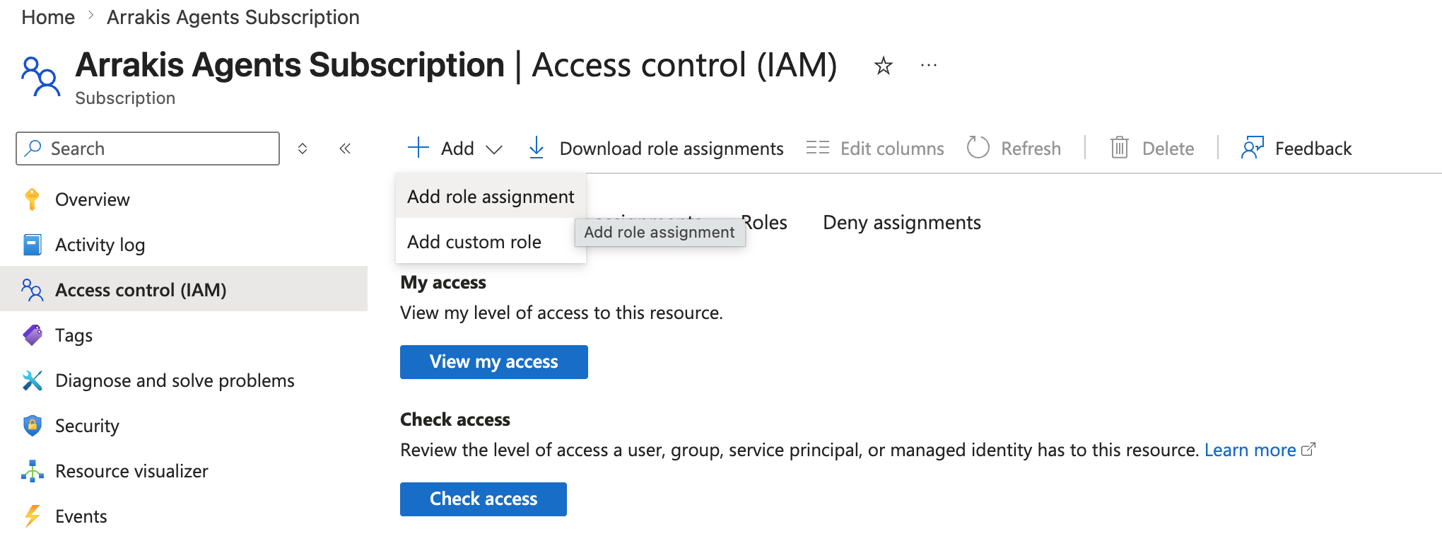The width and height of the screenshot is (1442, 546).
Task: Click the Events lightning bolt icon
Action: (33, 516)
